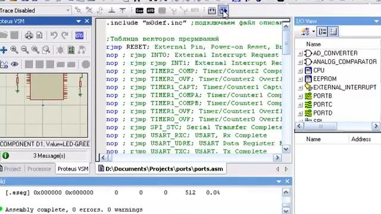Open the Build panel menu arrow
Screen dimensions: 381x214
coord(279,181)
